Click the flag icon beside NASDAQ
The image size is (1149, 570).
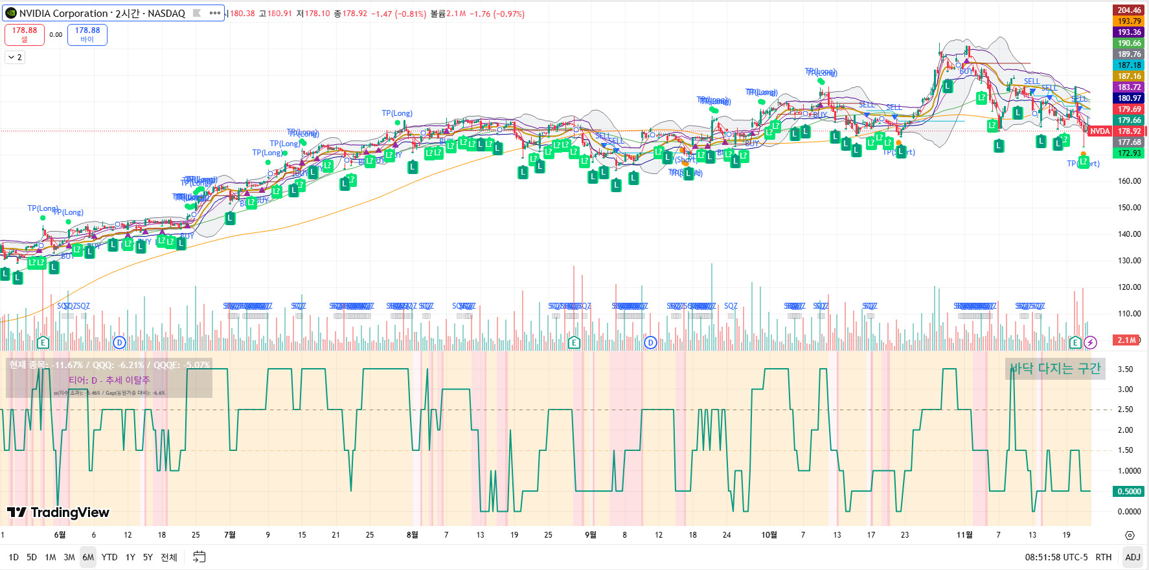coord(197,14)
